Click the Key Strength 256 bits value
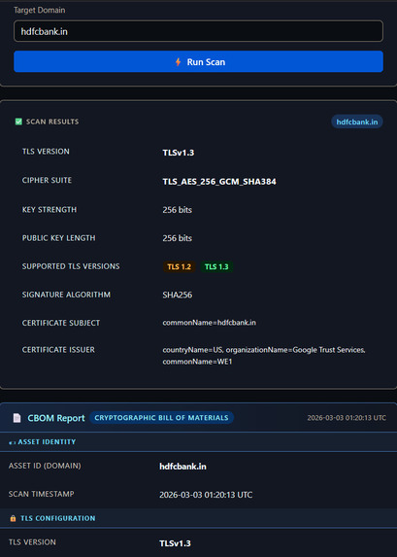 pos(177,210)
